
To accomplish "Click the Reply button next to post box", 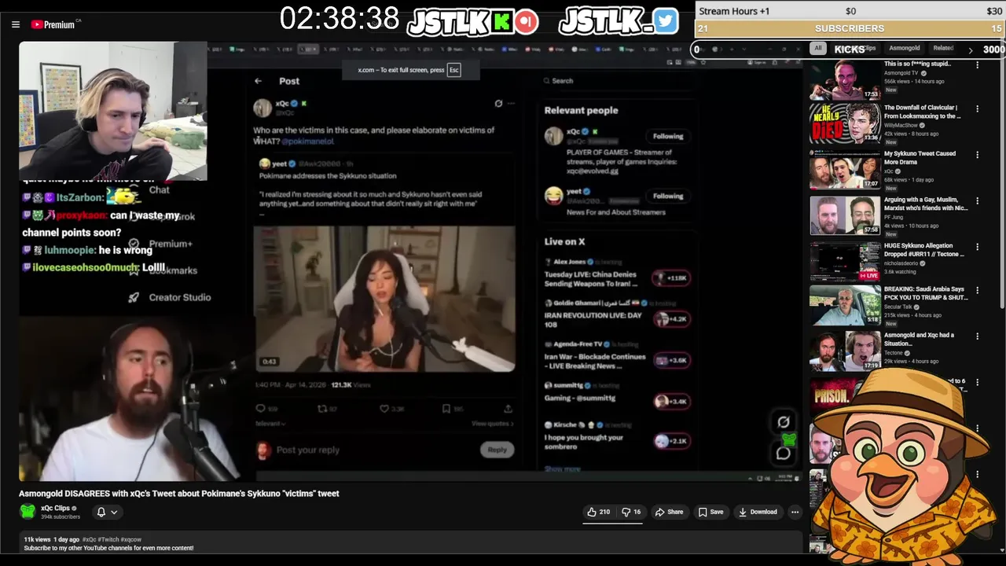I will point(497,450).
